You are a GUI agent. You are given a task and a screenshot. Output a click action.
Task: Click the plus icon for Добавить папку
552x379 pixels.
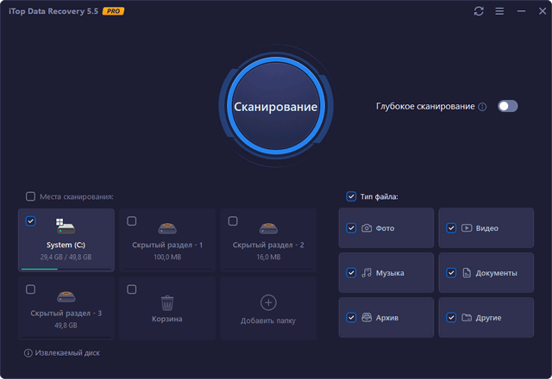(x=268, y=302)
